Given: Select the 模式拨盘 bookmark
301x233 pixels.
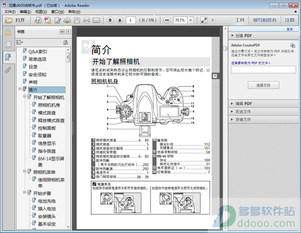Looking at the screenshot, I should coord(47,113).
